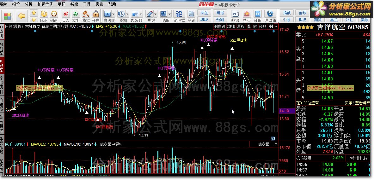Click the 财 finance marker on chart

273,139
